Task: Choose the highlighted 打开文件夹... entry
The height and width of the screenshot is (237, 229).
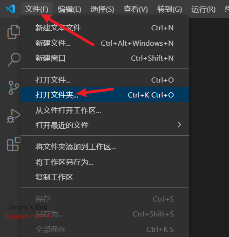Action: pos(105,95)
